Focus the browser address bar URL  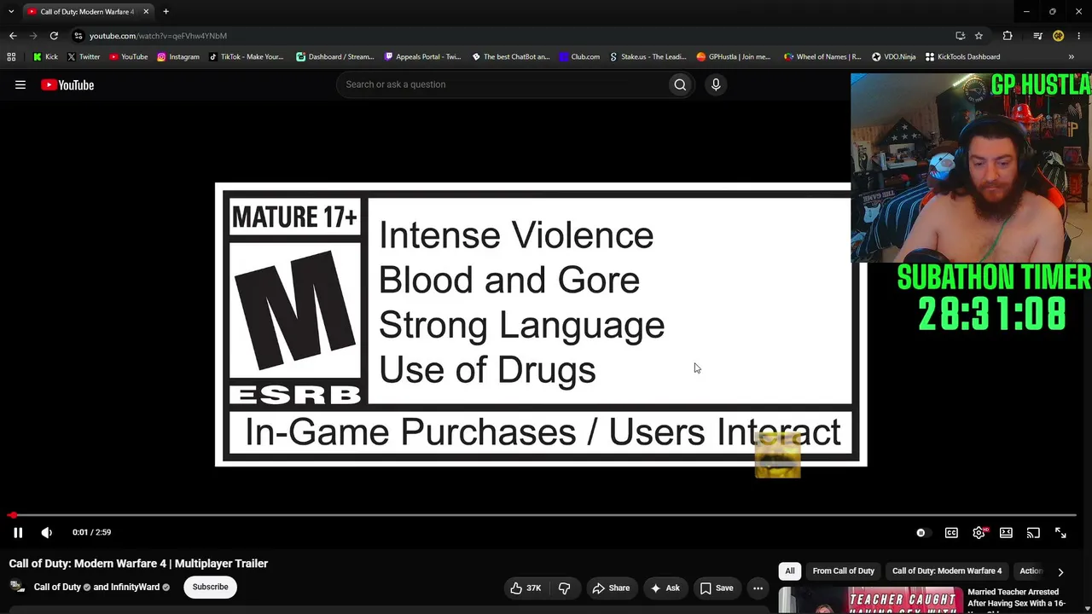tap(158, 36)
